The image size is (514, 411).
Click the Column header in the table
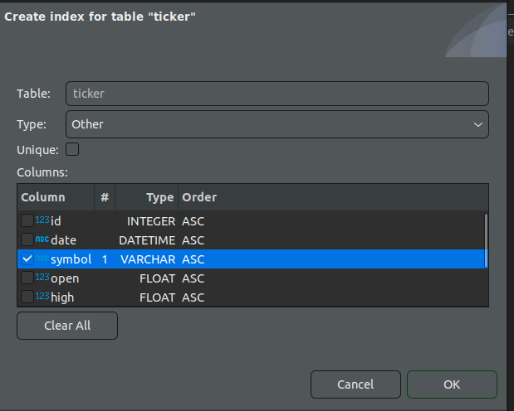point(56,197)
